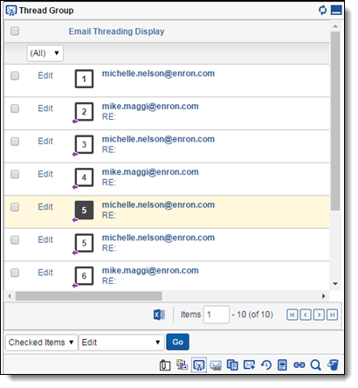The height and width of the screenshot is (388, 358).
Task: Click the refresh icon in Thread Group header
Action: click(322, 10)
